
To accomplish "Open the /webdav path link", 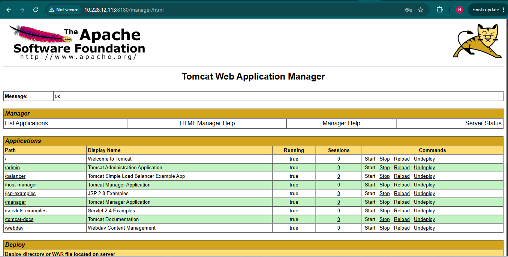I will click(14, 228).
